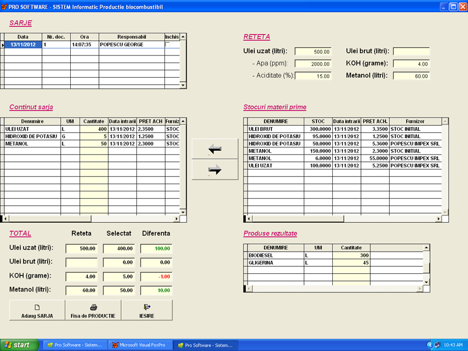Click the left arrow transfer button

[215, 149]
